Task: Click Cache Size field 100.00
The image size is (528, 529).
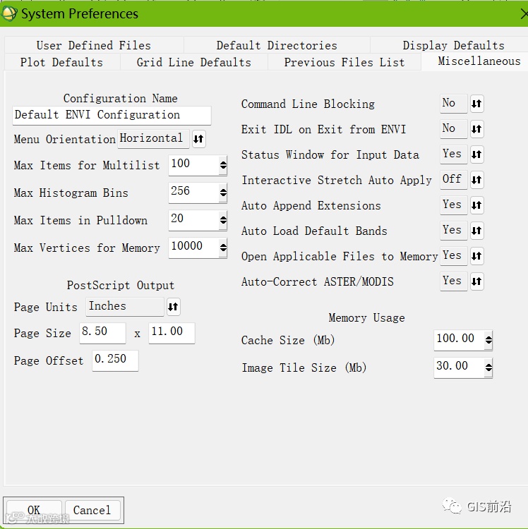Action: point(460,340)
